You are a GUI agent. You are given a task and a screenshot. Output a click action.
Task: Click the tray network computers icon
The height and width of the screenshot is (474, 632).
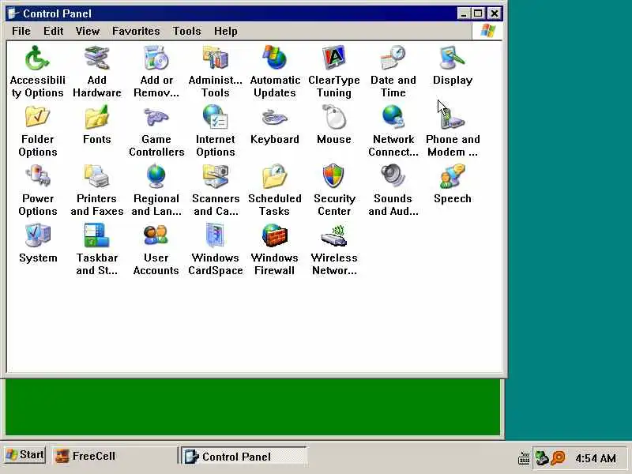pyautogui.click(x=541, y=458)
